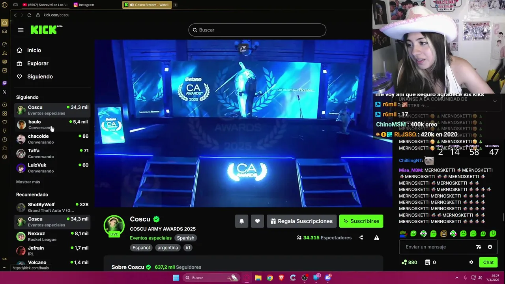Open Jefrain recommended channel
This screenshot has width=505, height=284.
[x=52, y=251]
